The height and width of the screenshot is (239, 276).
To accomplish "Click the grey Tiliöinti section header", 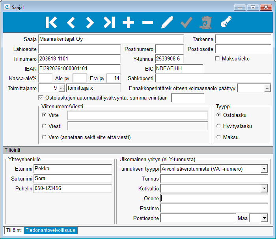I will [138, 150].
